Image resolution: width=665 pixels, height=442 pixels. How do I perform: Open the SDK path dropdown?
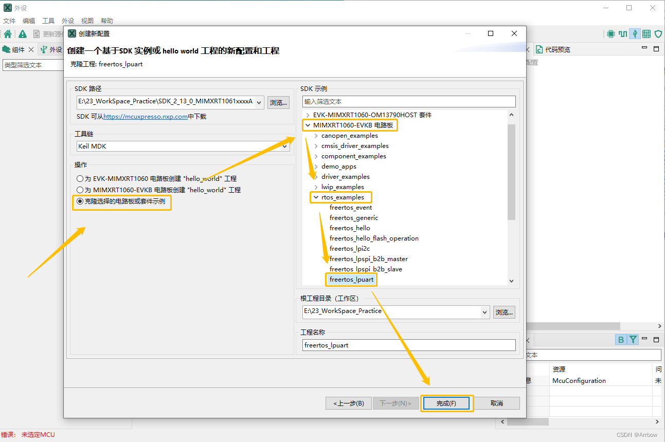click(x=259, y=102)
